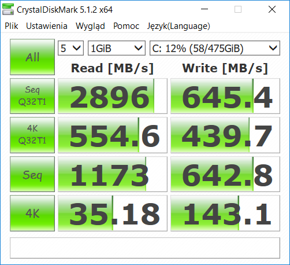Click the Seq read result 1173
Screen dimensions: 290x265
[113, 174]
